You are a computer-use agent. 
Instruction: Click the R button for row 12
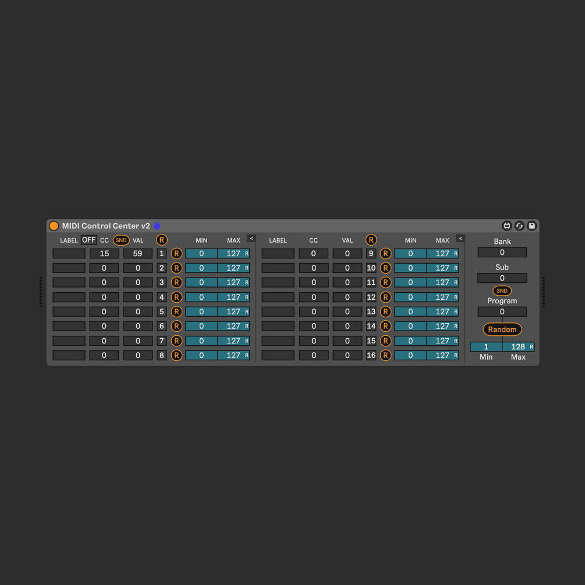[385, 297]
